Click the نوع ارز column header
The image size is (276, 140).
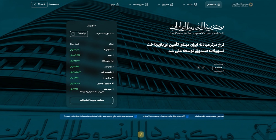click(x=111, y=44)
